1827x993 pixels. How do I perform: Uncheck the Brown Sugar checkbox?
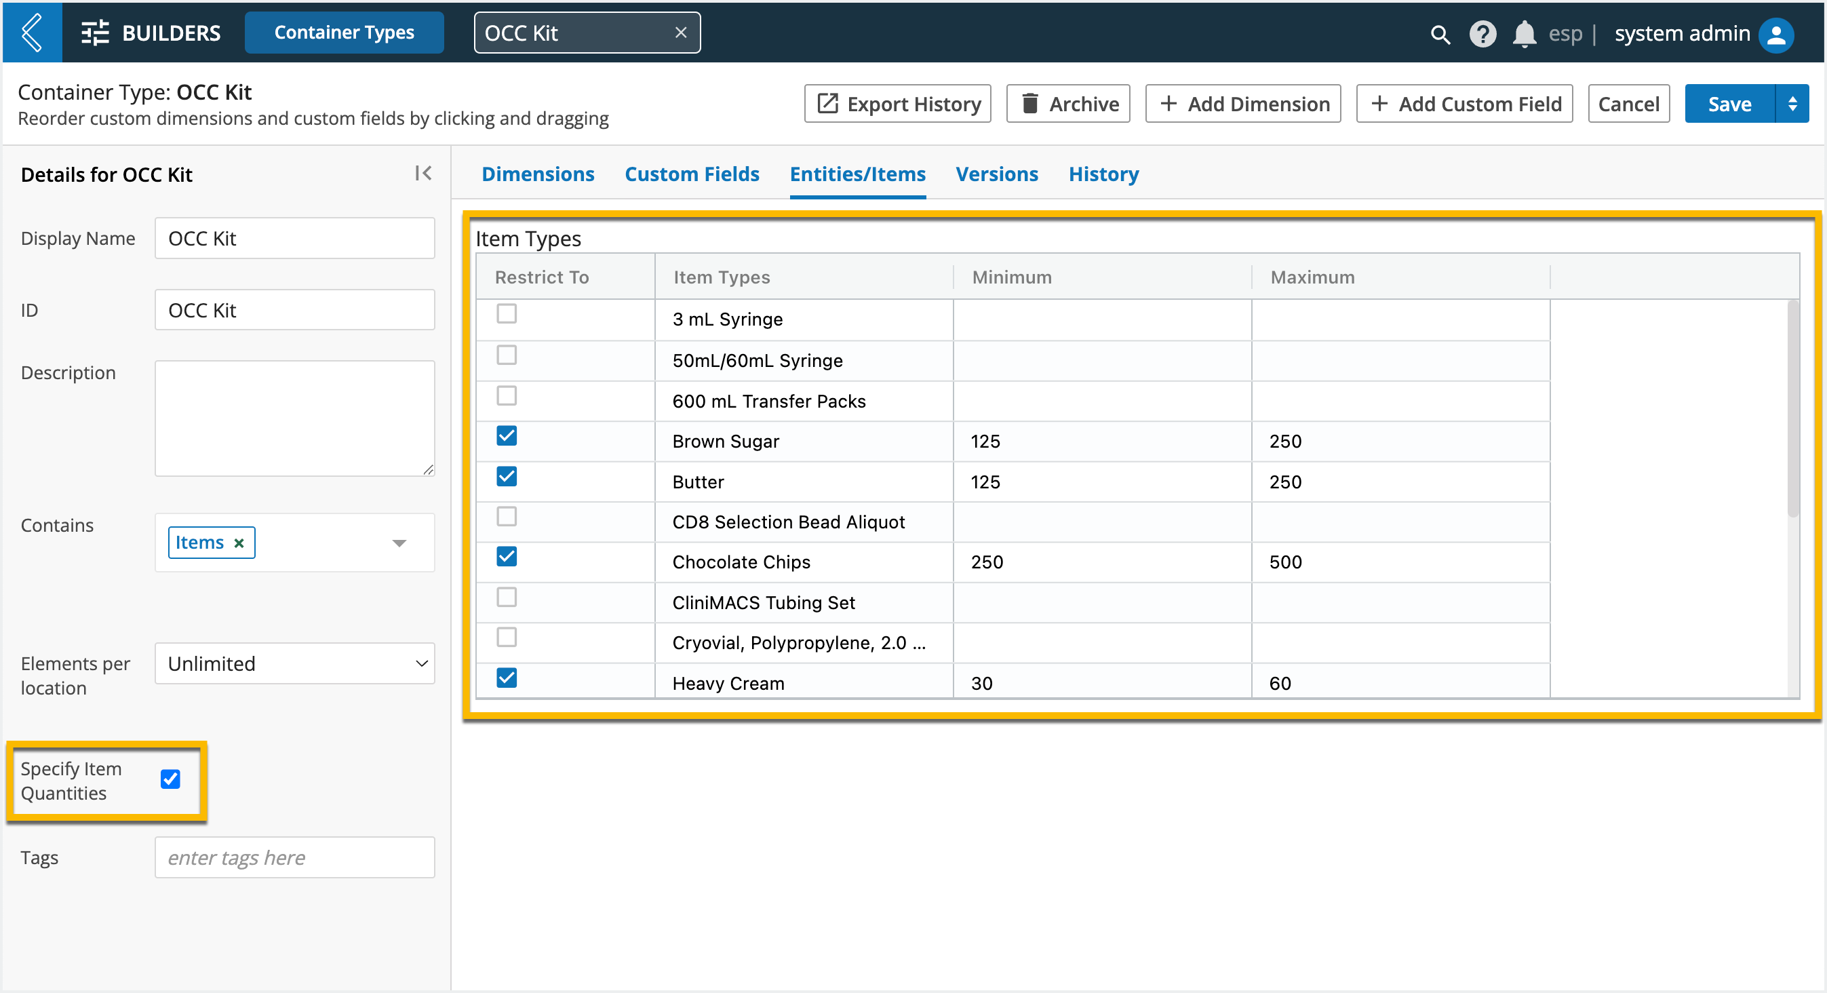click(507, 435)
